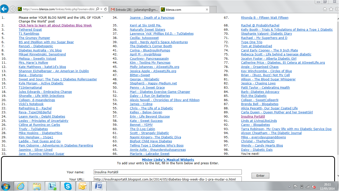Click the browser forward arrow button
Image resolution: width=339 pixels, height=191 pixels.
(13, 9)
